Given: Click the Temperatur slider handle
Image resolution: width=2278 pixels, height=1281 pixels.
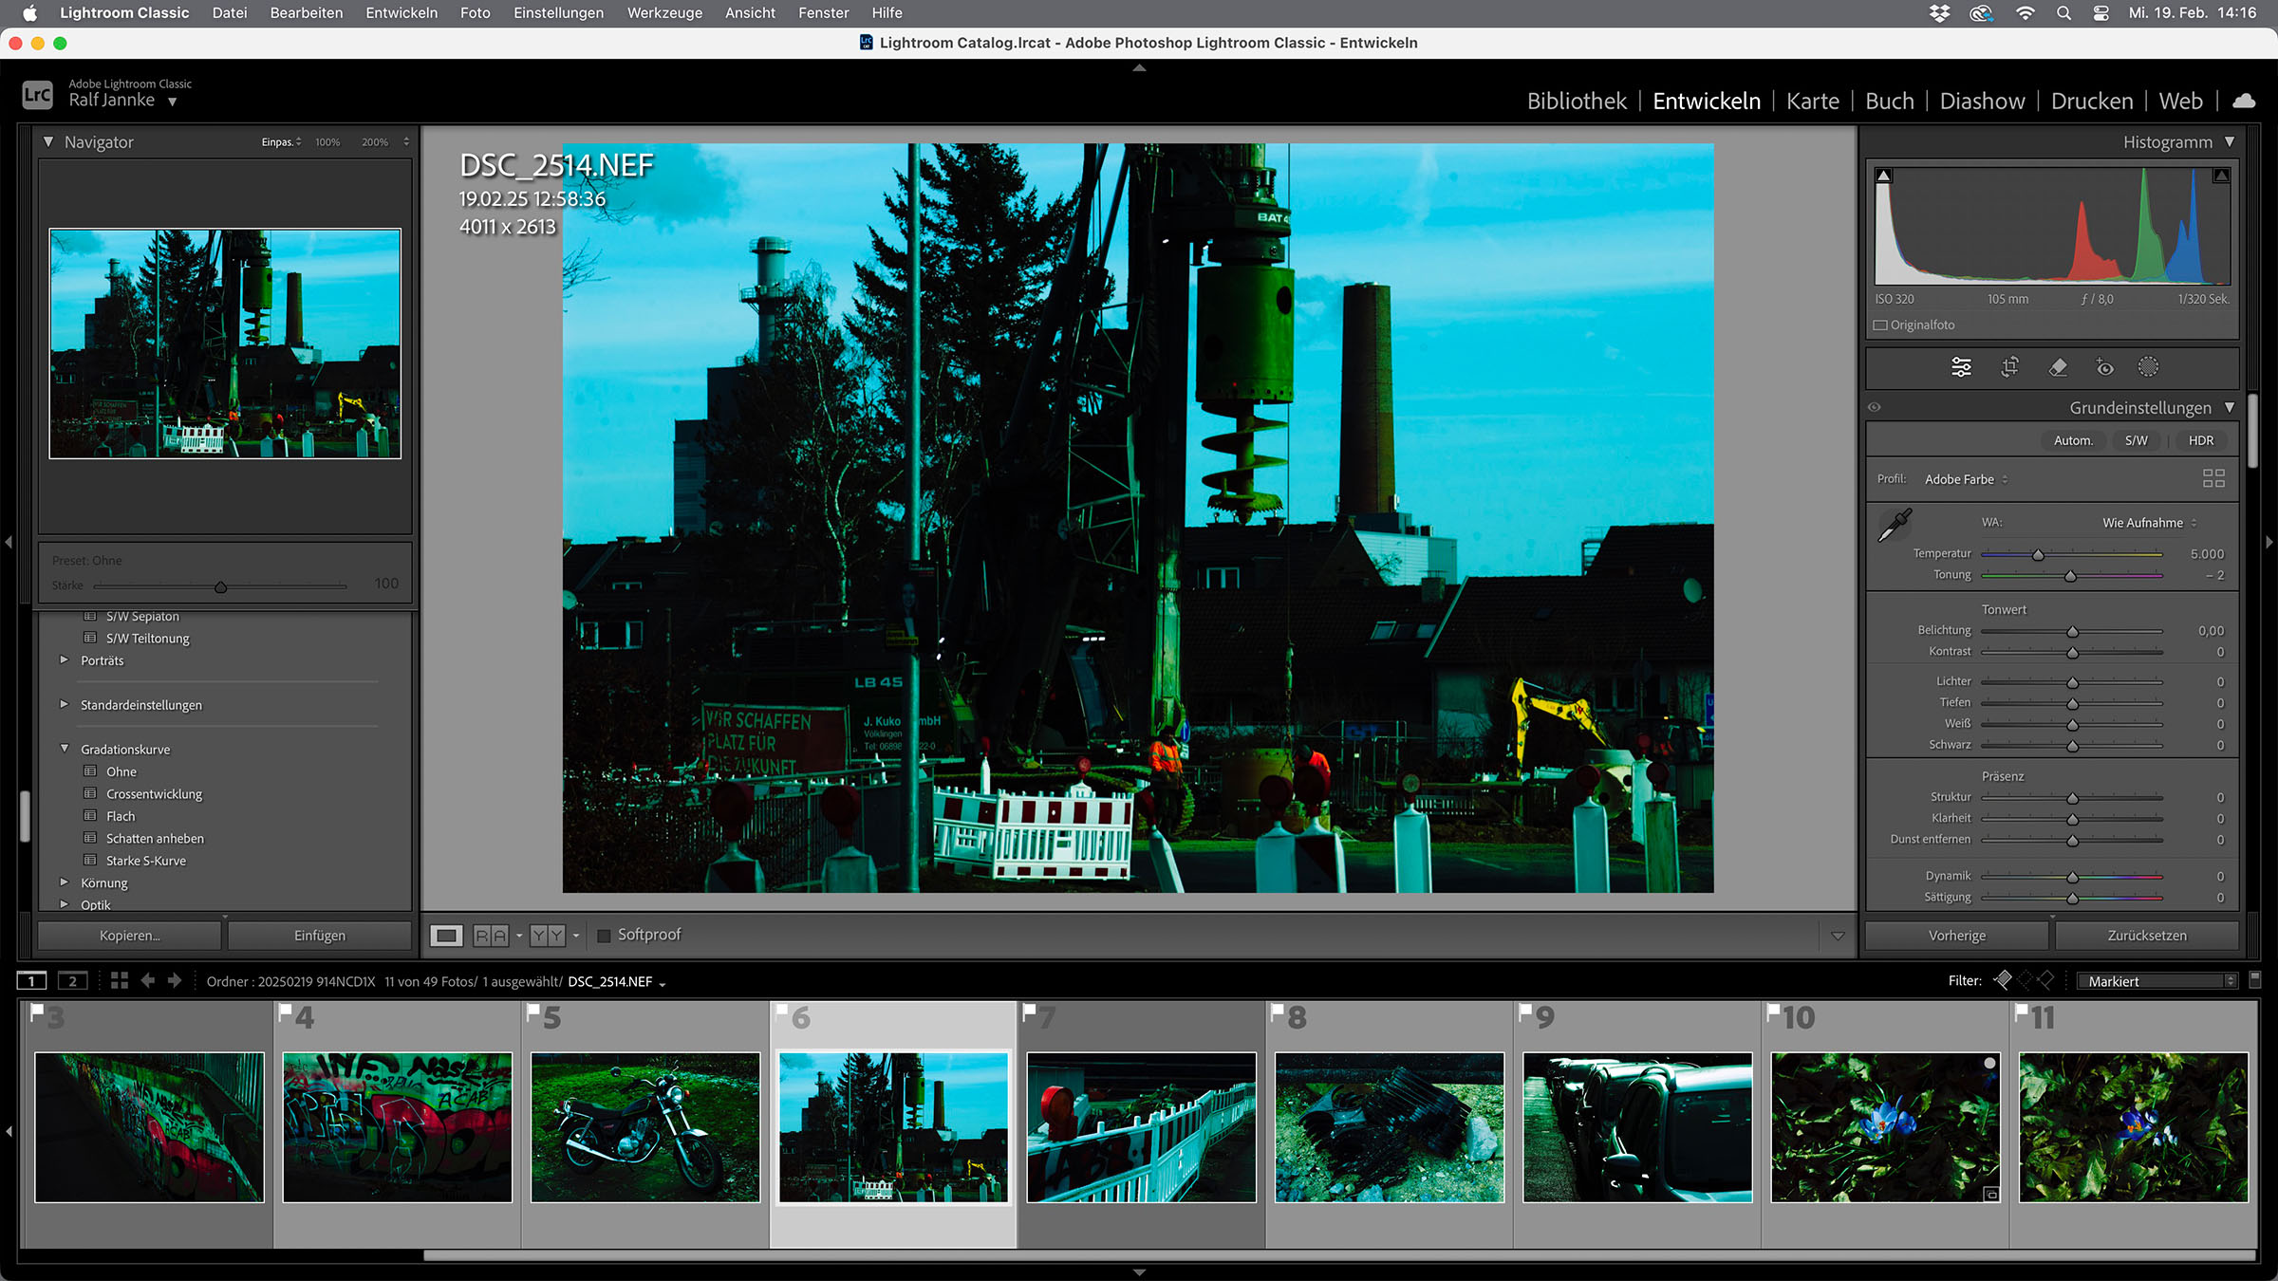Looking at the screenshot, I should click(2038, 555).
